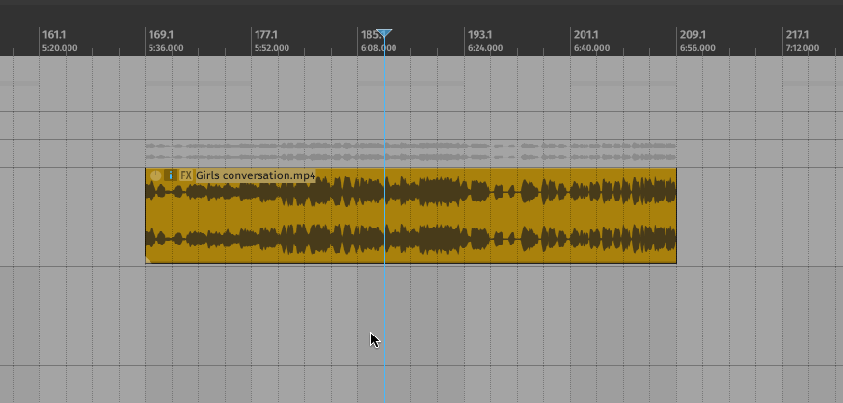
Task: Click the yellow clip's lower waveform channel
Action: pos(411,239)
